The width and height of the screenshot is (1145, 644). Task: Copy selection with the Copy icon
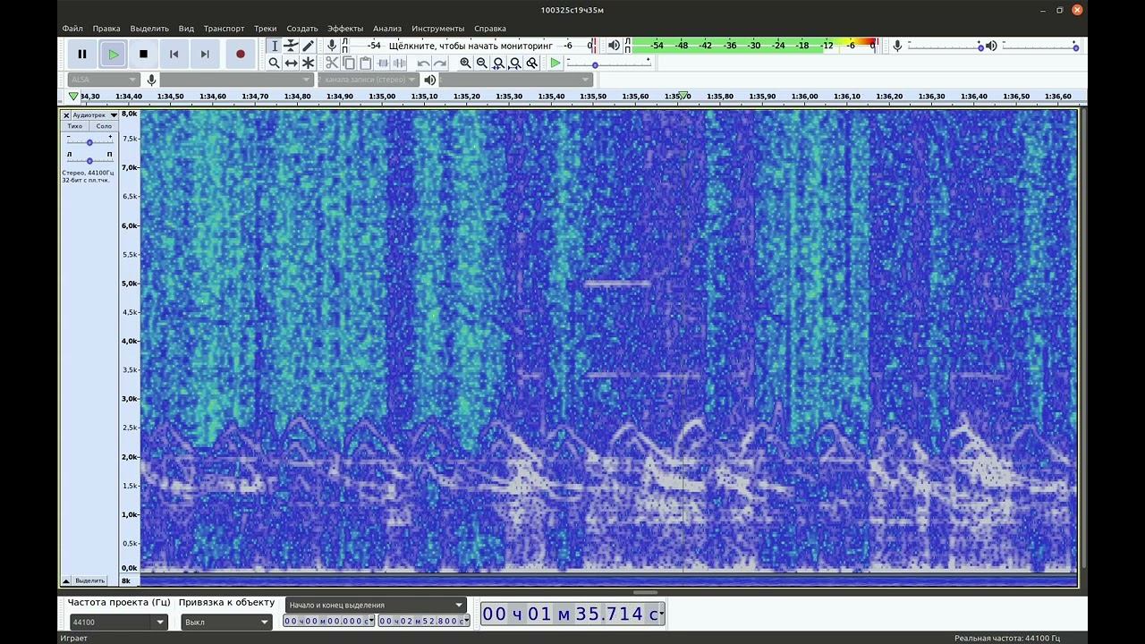click(349, 63)
